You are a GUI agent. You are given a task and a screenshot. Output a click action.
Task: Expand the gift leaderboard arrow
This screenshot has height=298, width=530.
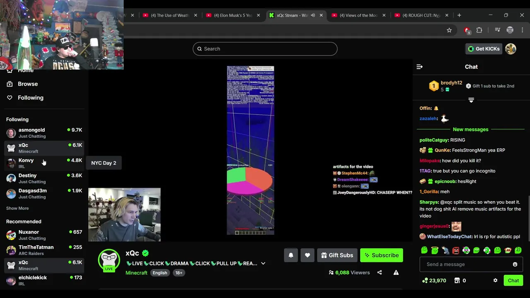(x=471, y=100)
